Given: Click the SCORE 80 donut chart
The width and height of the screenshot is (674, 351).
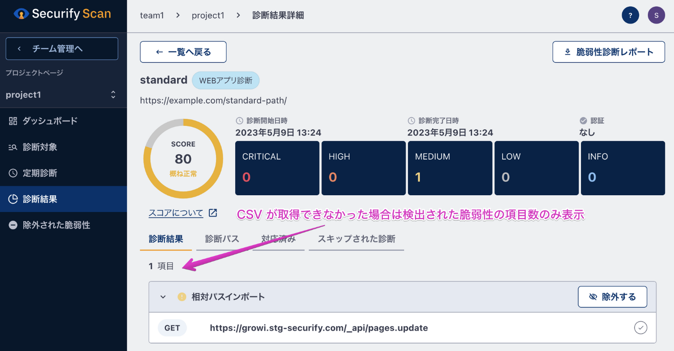Looking at the screenshot, I should click(183, 158).
